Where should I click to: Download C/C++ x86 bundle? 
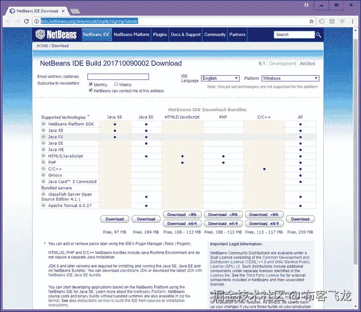click(x=264, y=214)
